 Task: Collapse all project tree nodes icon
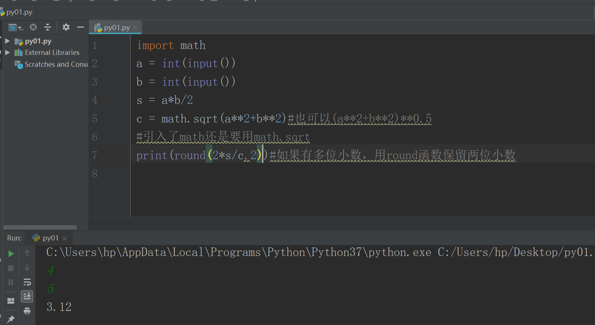tap(48, 27)
